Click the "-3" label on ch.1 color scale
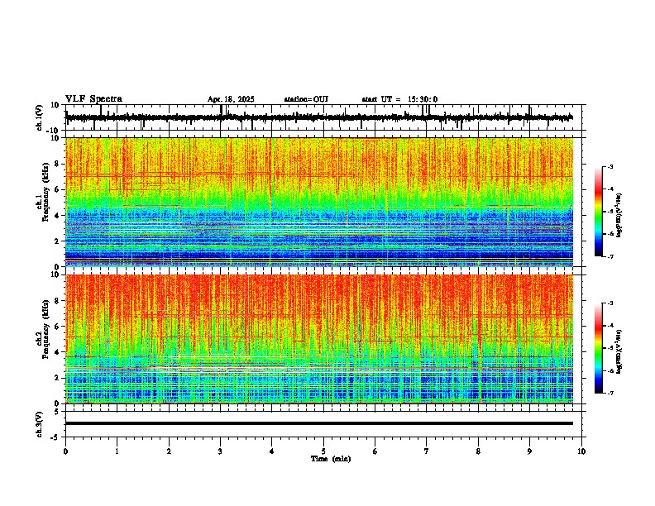This screenshot has width=655, height=506. [x=609, y=166]
